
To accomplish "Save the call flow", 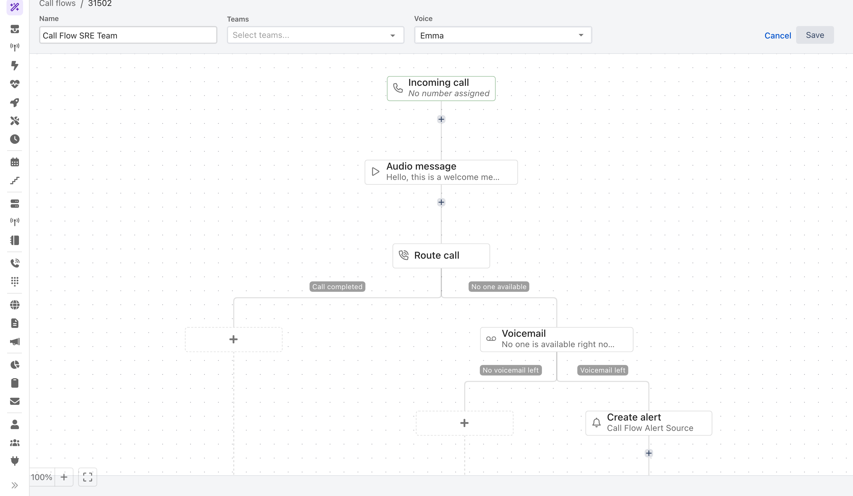I will [x=815, y=35].
